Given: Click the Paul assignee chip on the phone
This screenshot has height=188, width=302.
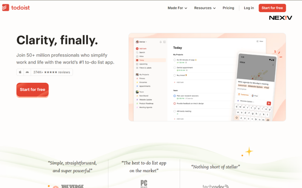Looking at the screenshot, I should point(255,96).
